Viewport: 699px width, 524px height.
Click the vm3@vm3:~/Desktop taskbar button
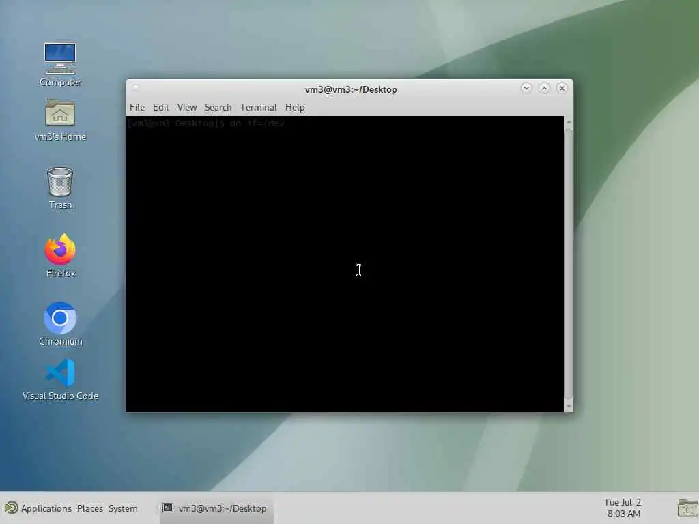click(216, 508)
